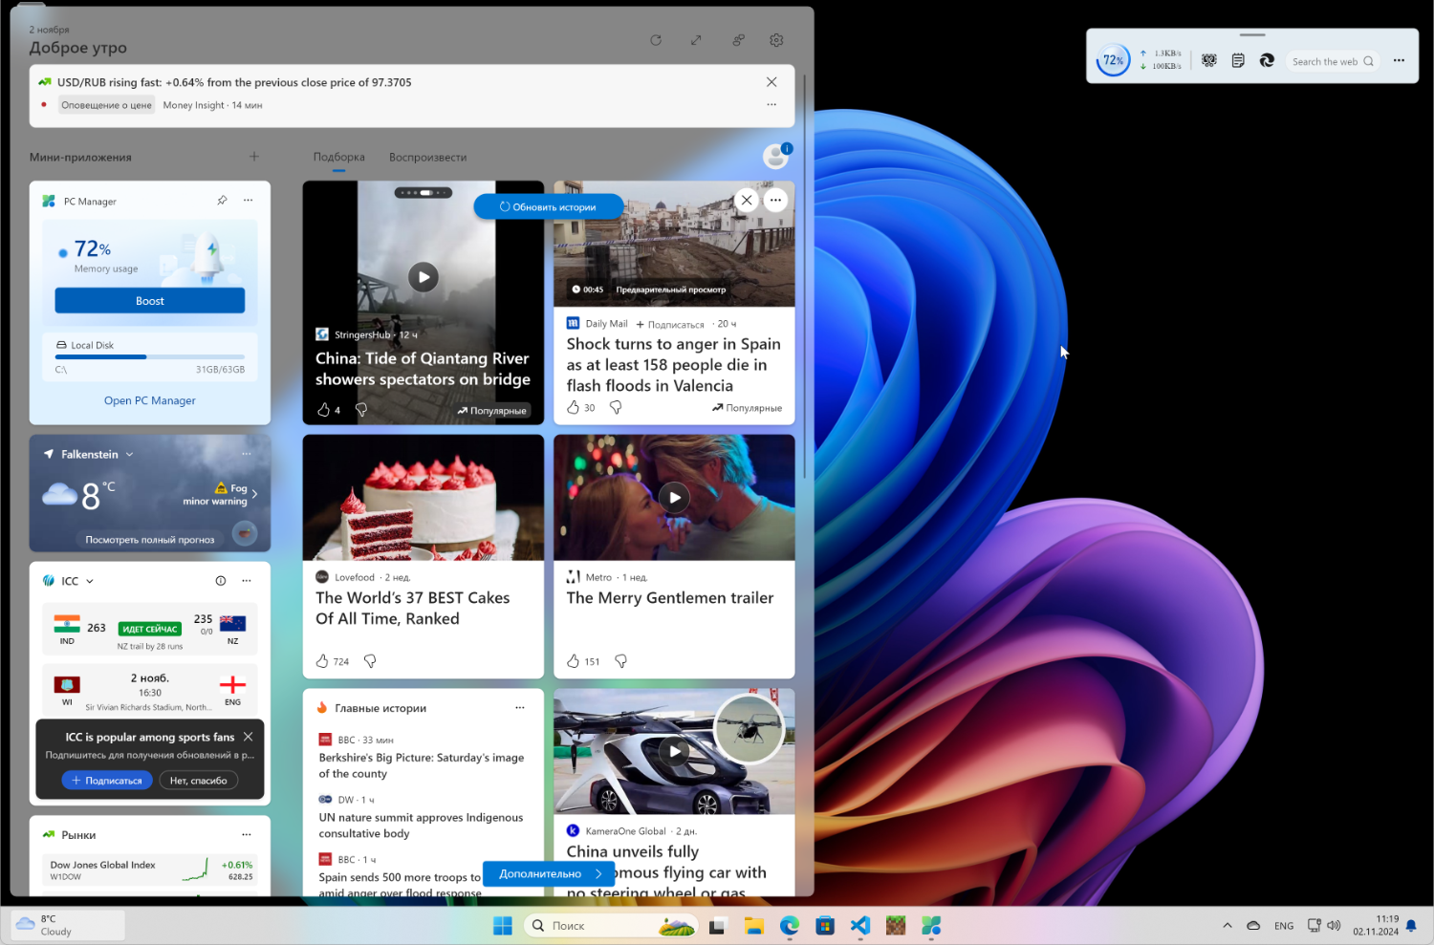
Task: Play the Qiantang River video
Action: click(424, 277)
